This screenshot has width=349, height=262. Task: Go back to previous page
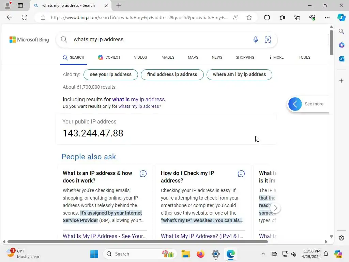coord(9,17)
